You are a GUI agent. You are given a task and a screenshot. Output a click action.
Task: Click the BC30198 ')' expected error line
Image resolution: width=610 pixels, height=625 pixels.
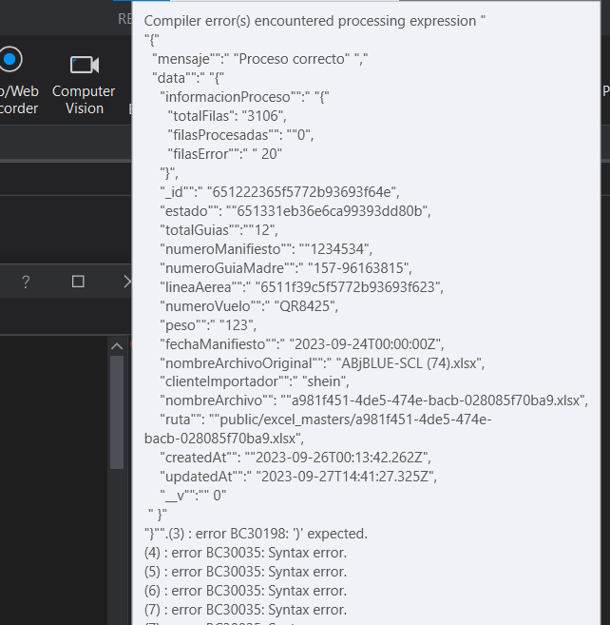pos(256,534)
